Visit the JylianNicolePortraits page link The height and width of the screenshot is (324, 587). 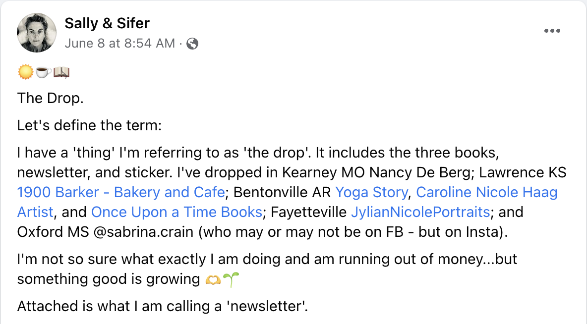[420, 212]
